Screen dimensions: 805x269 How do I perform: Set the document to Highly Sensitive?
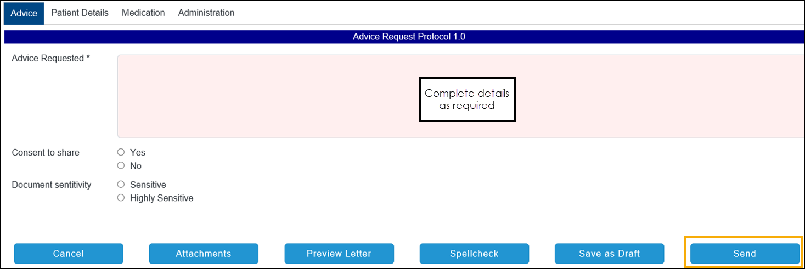pos(121,198)
